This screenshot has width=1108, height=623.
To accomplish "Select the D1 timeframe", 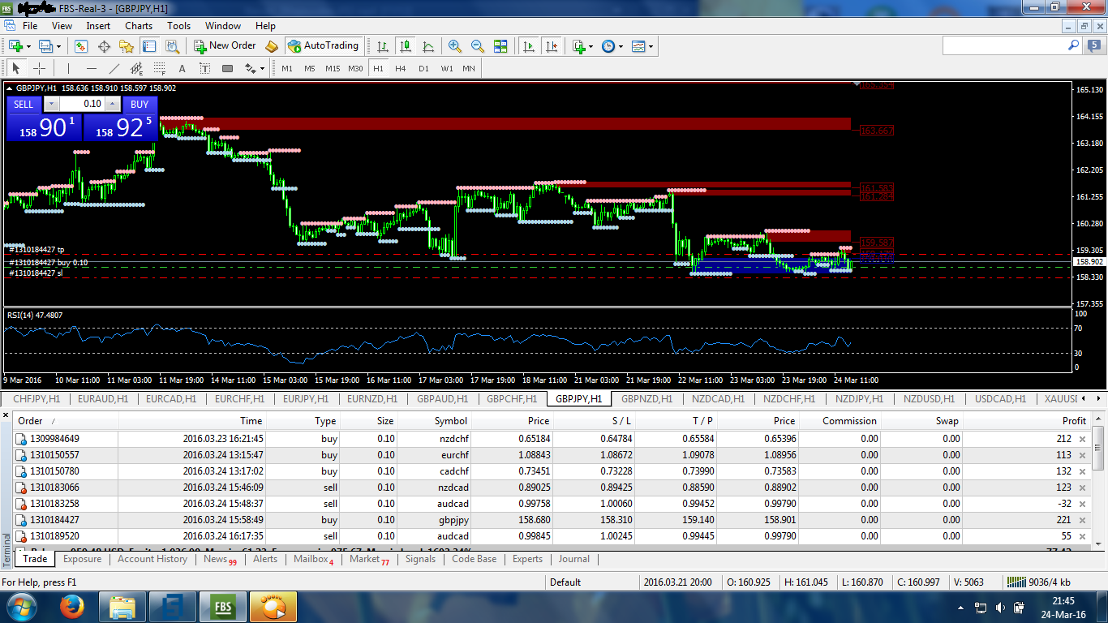I will [423, 68].
